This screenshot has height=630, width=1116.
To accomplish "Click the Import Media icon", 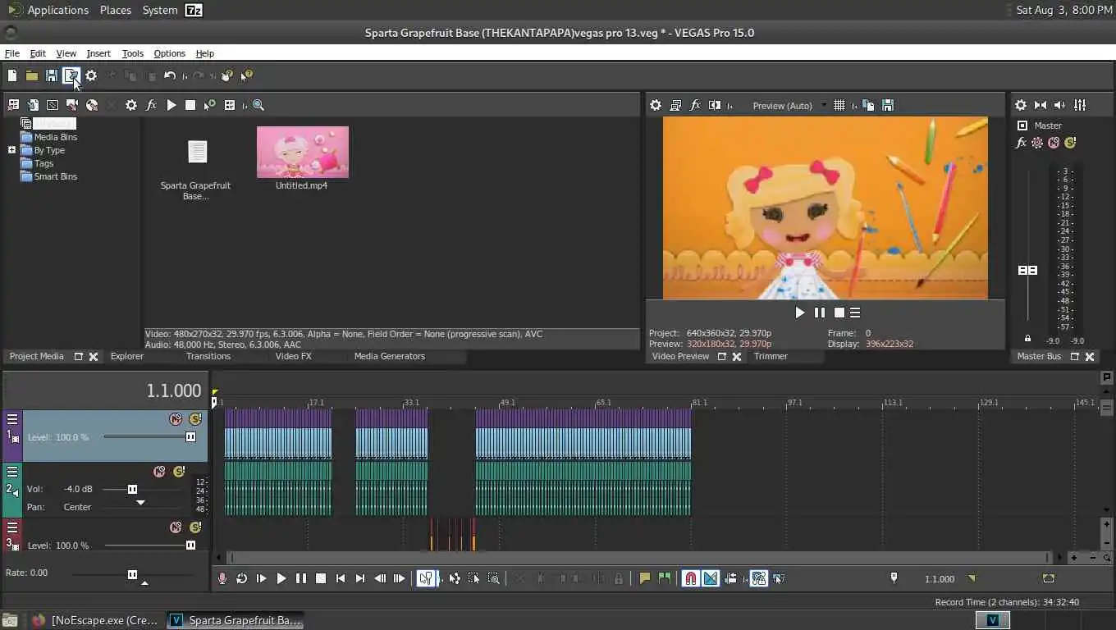I will point(13,105).
